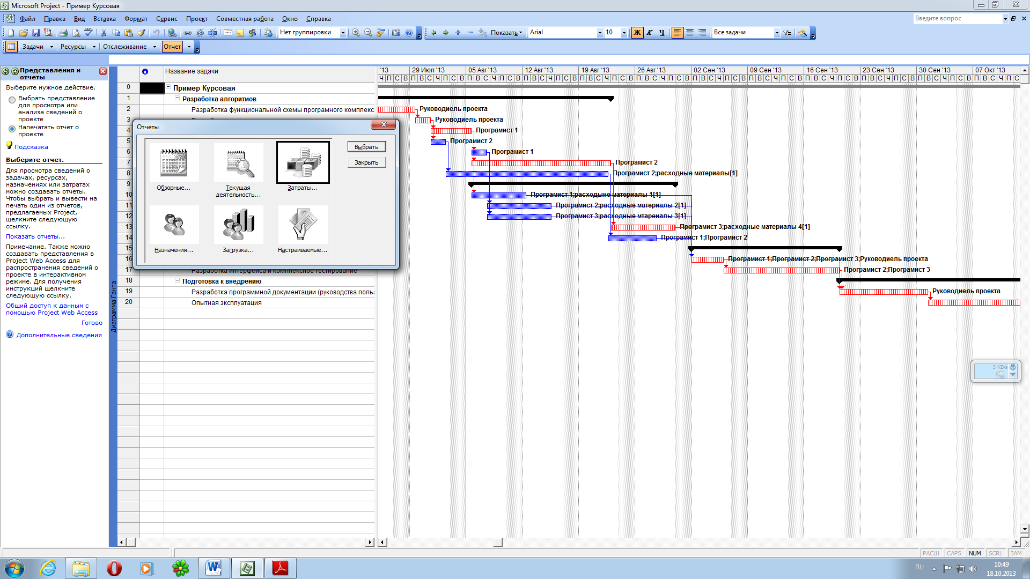Show subtasks with the plus icon
This screenshot has width=1030, height=579.
pos(458,33)
